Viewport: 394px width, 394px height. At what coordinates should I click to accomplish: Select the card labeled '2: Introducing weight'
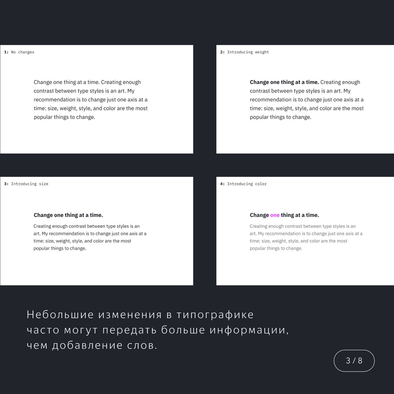305,99
